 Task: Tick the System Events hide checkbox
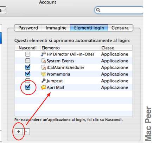(28, 61)
